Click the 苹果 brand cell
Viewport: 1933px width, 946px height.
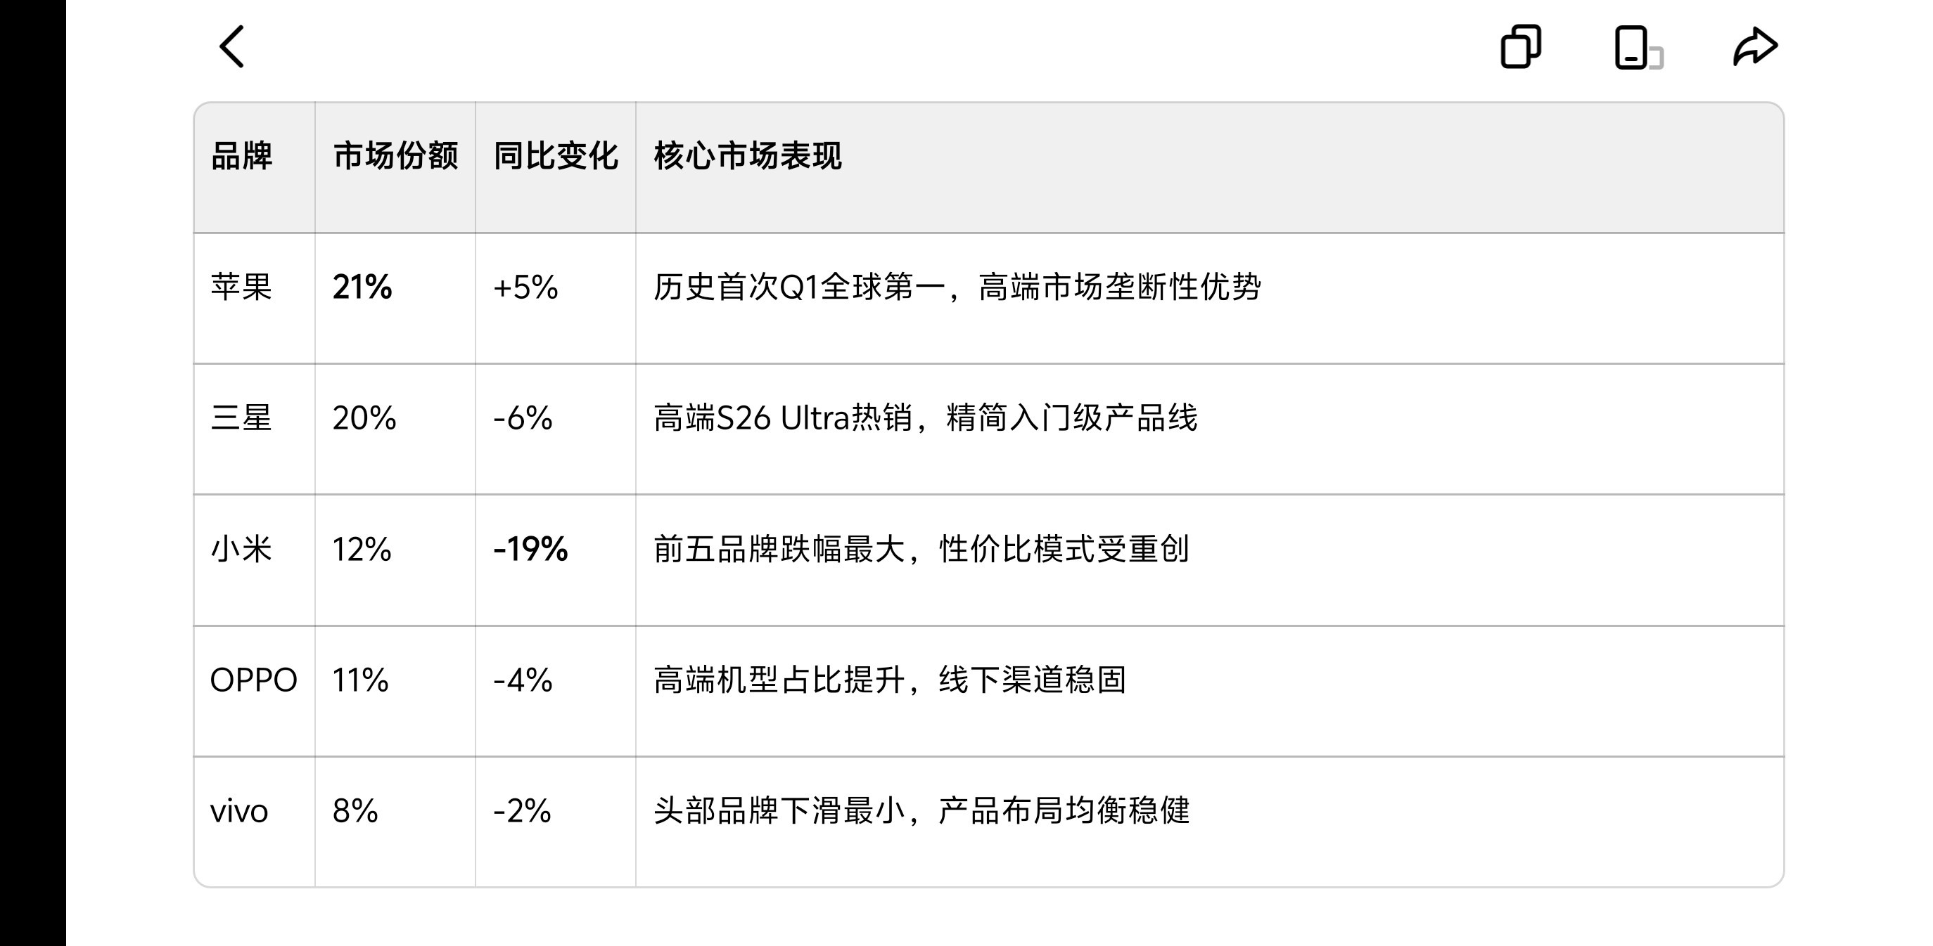[241, 287]
